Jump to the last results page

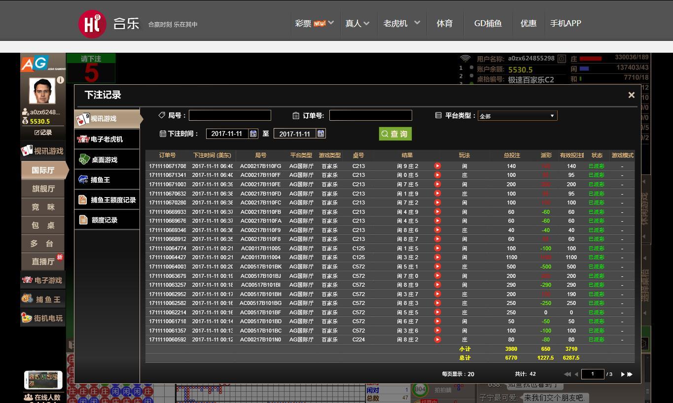coord(630,374)
